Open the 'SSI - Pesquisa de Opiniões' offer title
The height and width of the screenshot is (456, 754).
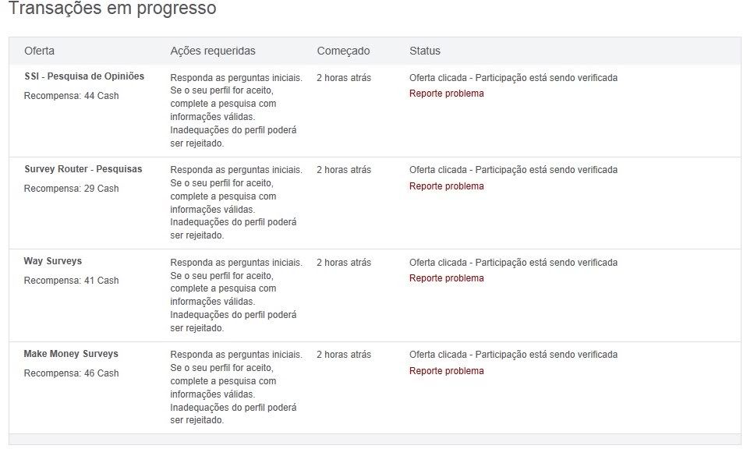[84, 76]
